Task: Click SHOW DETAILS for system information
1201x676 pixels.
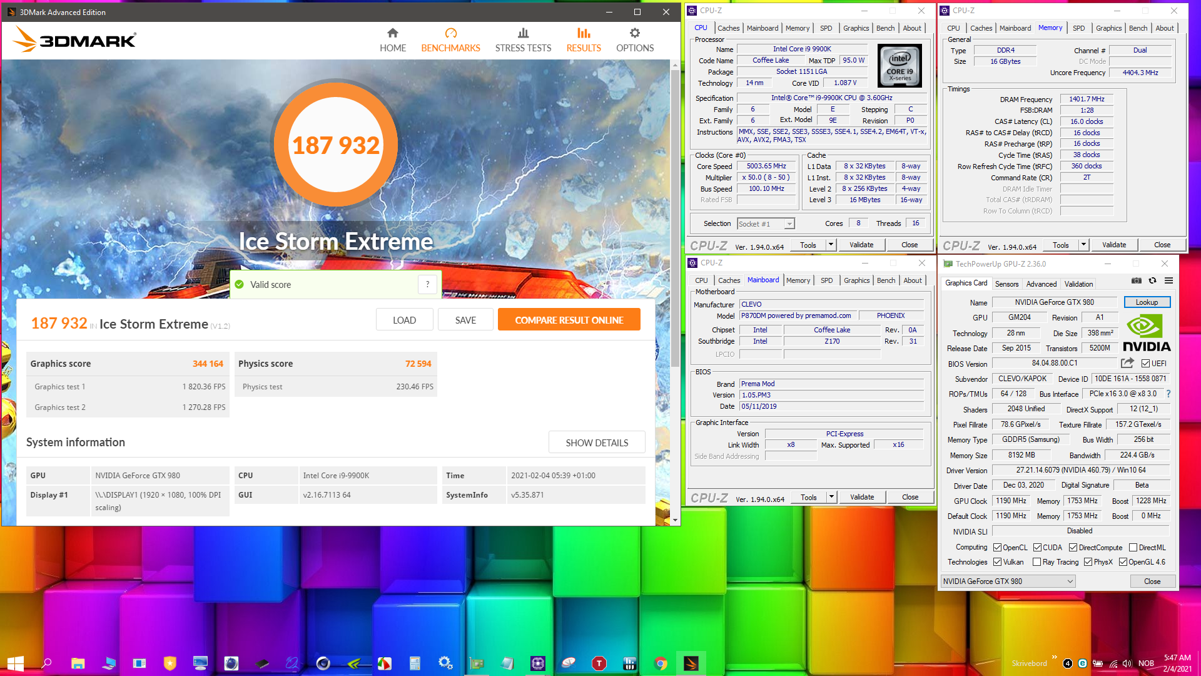Action: (597, 443)
